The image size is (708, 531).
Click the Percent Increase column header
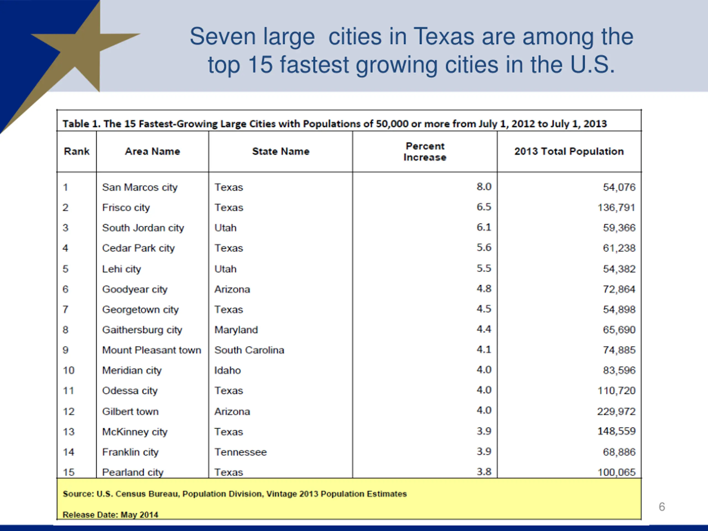coord(425,152)
